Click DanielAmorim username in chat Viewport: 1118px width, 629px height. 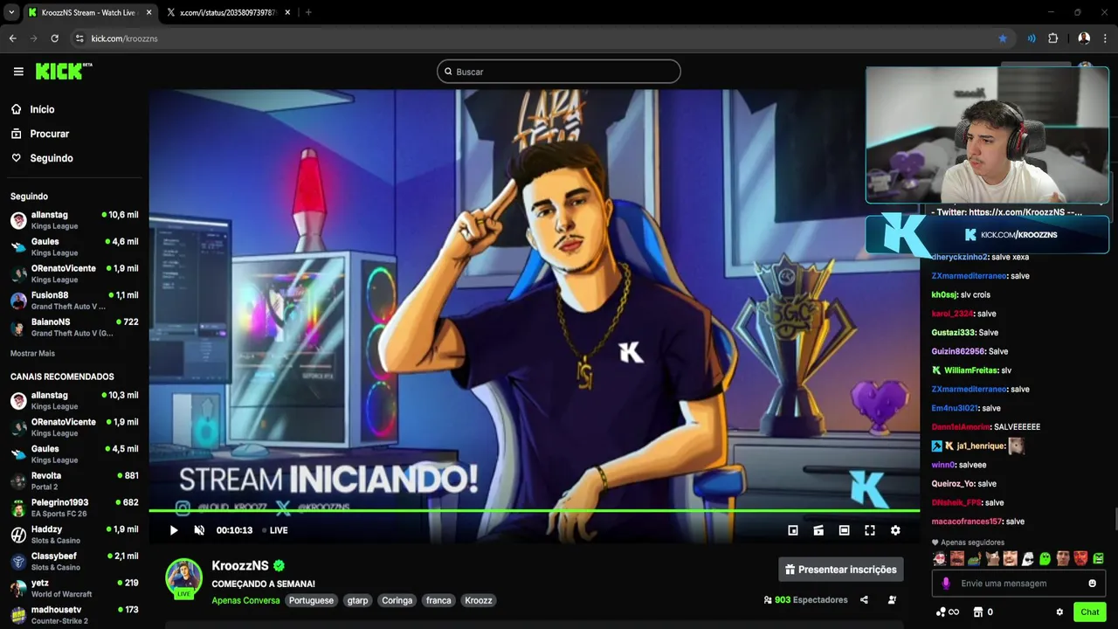click(x=961, y=427)
